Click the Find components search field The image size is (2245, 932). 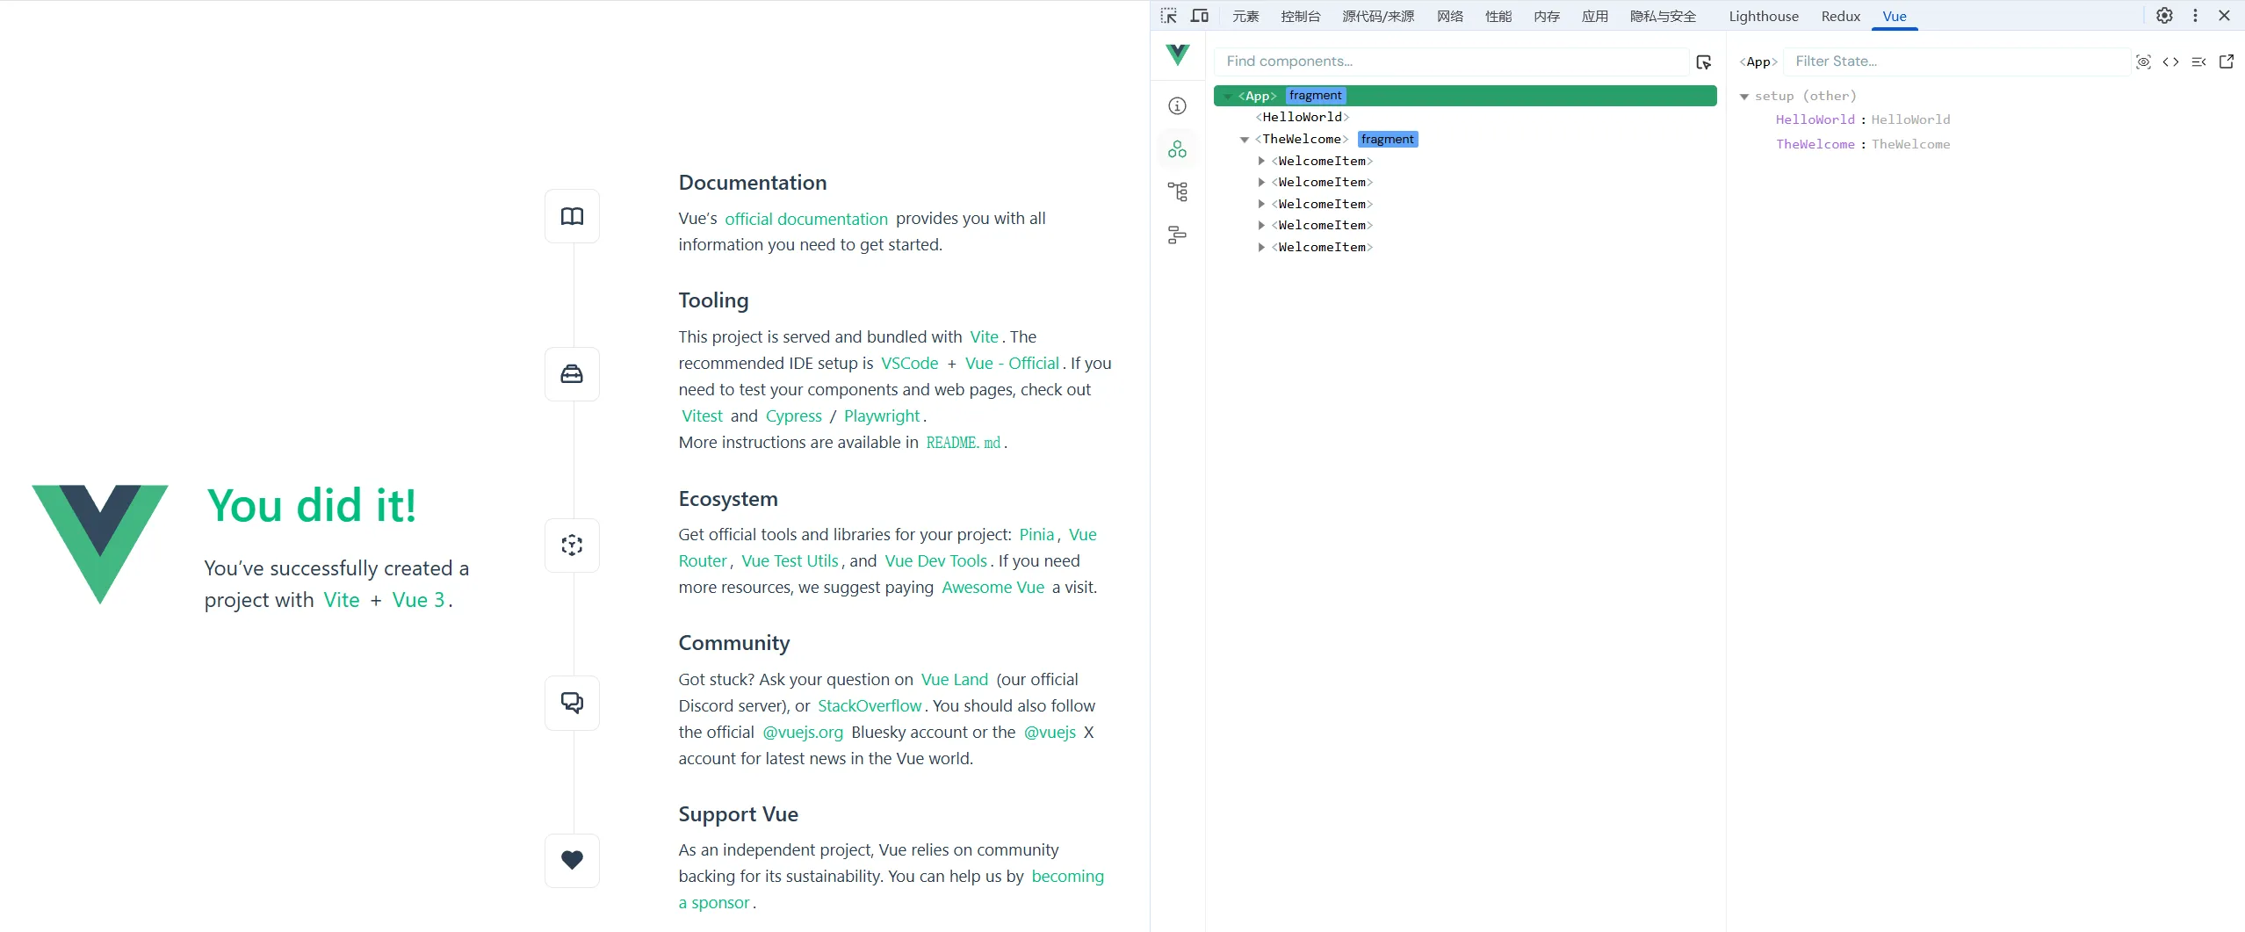click(x=1449, y=61)
